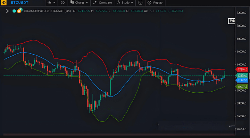Click the Binance logo icon
Image resolution: width=250 pixels, height=138 pixels.
(x=4, y=2)
